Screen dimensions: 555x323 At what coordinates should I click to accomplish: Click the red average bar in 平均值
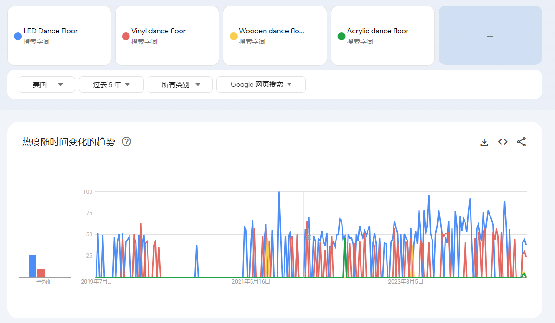coord(41,273)
